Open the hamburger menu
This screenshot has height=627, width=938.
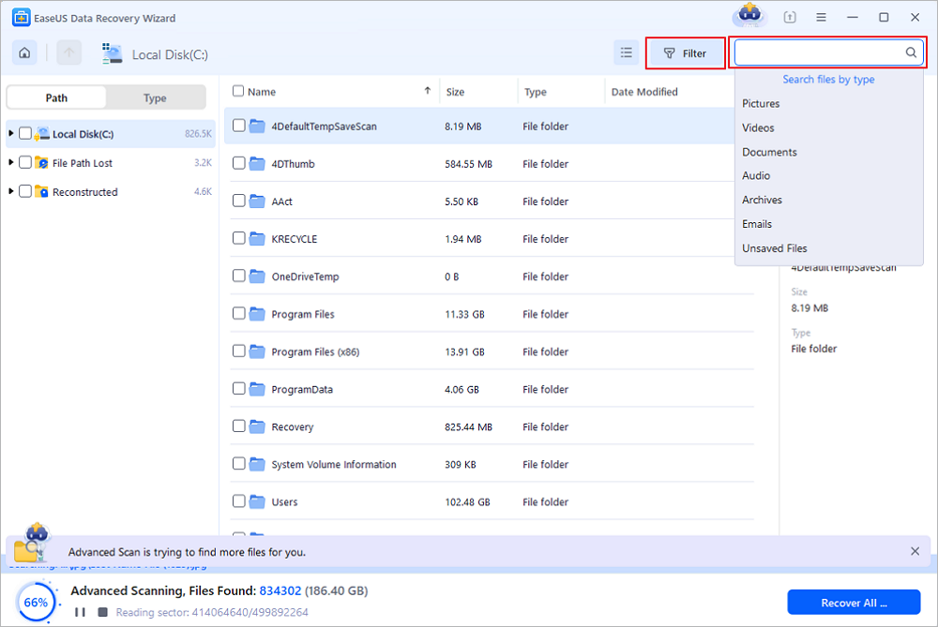pos(821,17)
